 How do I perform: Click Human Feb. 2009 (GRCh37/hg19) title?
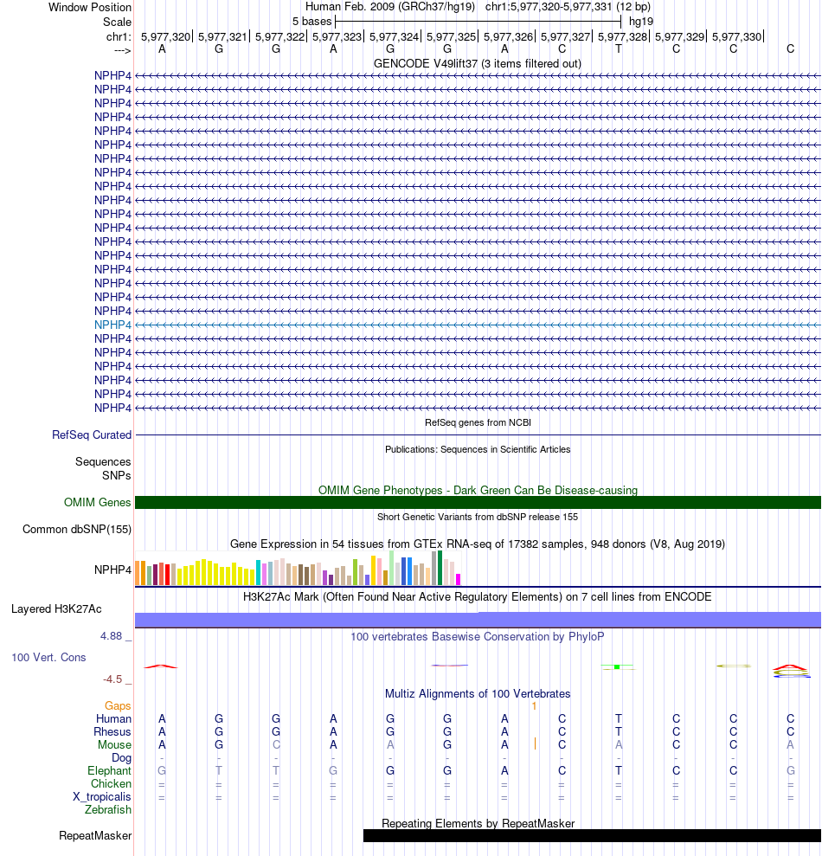coord(389,7)
